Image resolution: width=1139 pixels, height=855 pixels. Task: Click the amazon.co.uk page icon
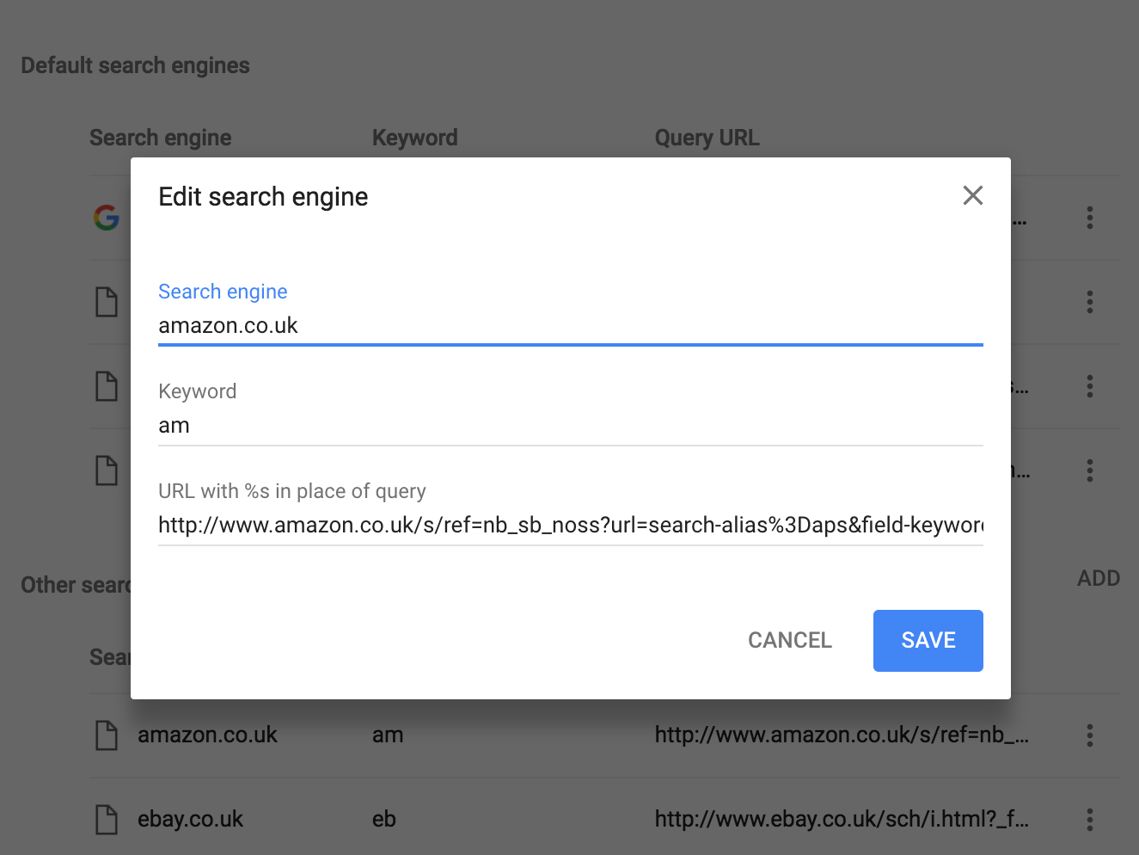[107, 735]
